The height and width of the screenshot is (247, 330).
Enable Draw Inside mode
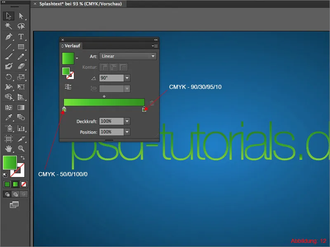(24, 194)
